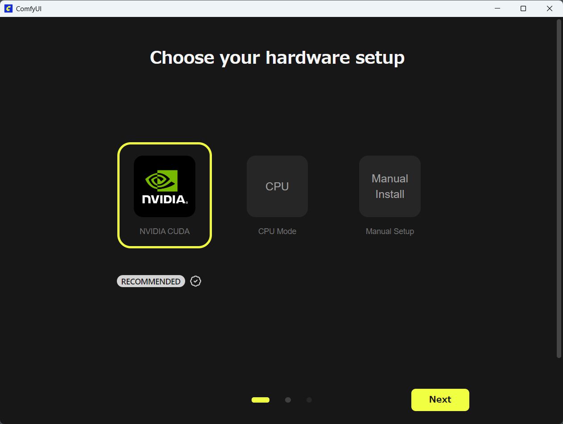Pick the Manual Install tile
Image resolution: width=563 pixels, height=424 pixels.
(390, 186)
